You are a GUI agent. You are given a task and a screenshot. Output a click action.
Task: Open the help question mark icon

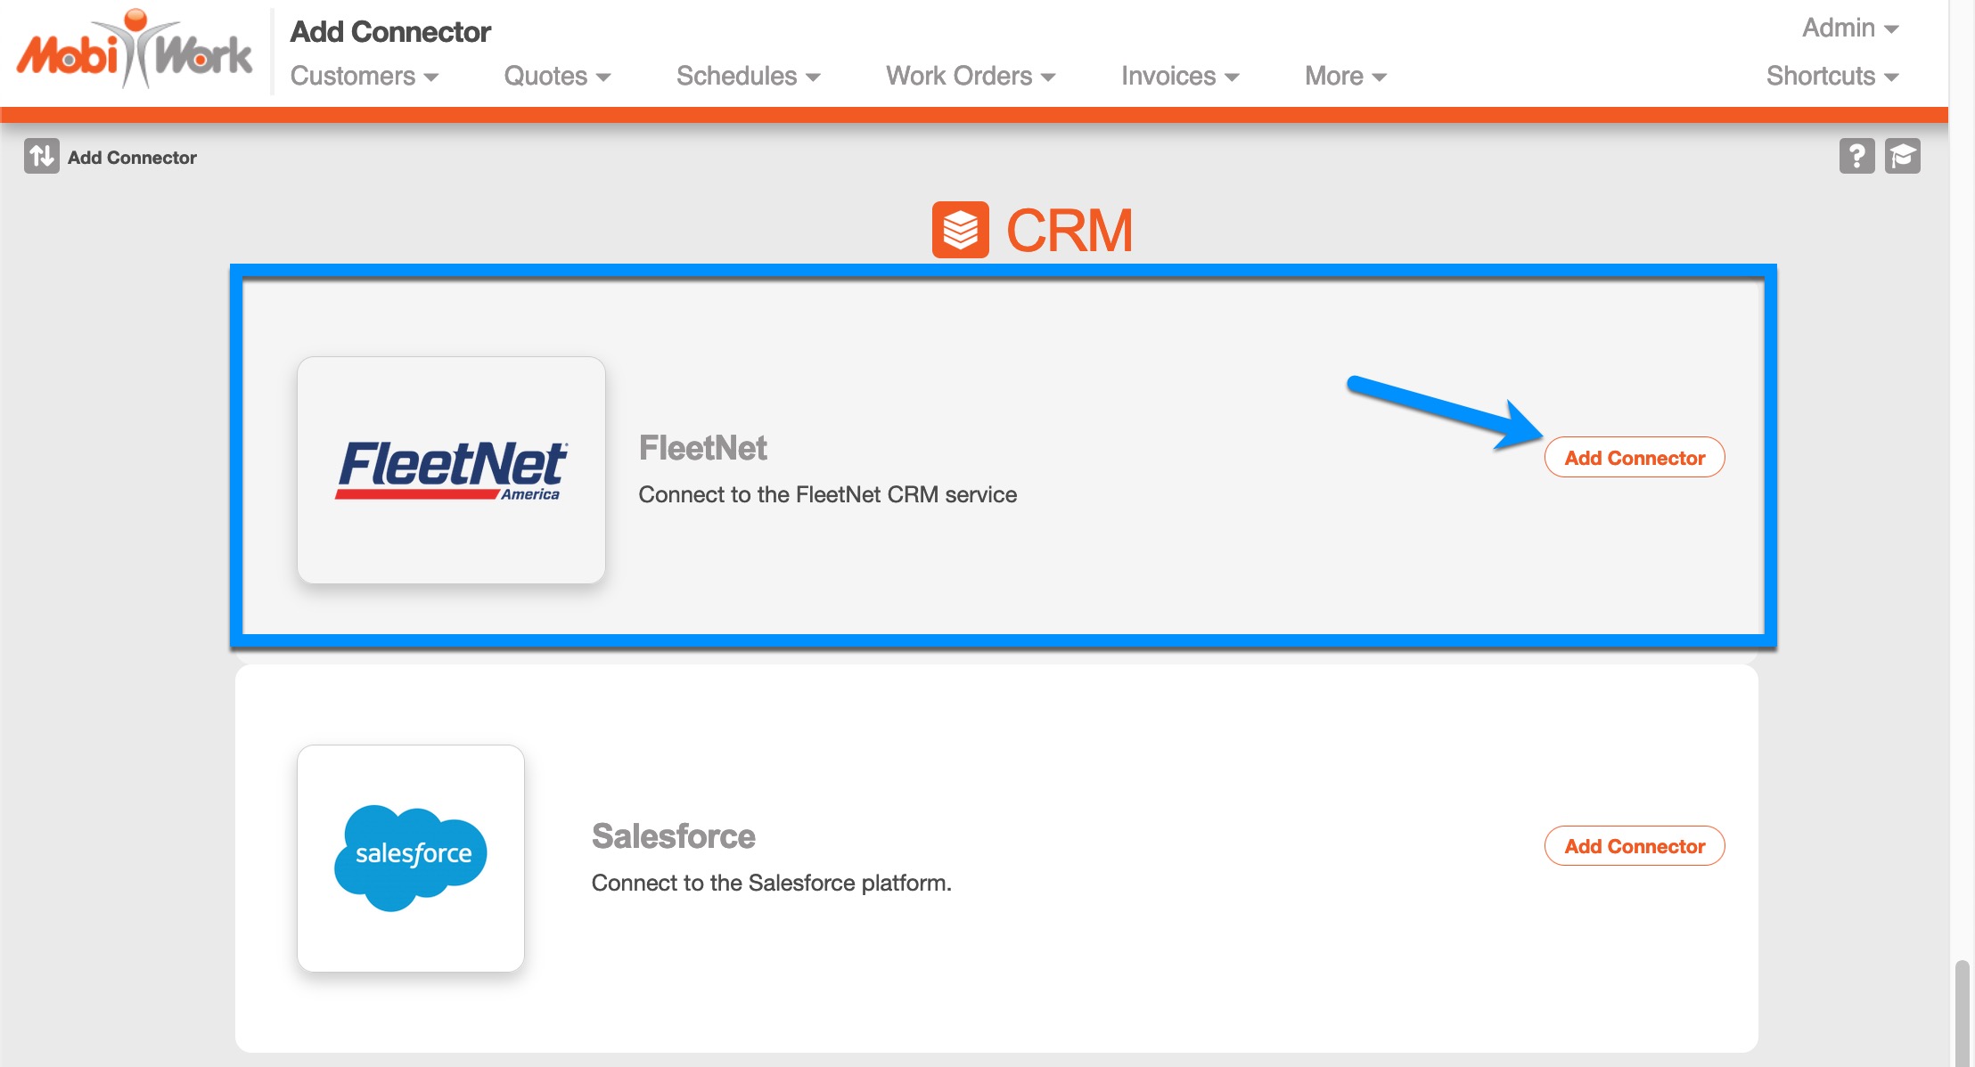coord(1856,157)
